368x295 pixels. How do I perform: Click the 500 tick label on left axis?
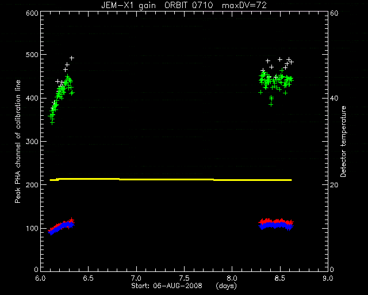(x=32, y=55)
